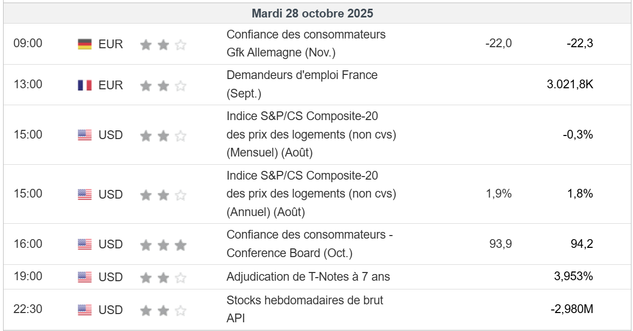Open the Confiance des consommateurs - Conference Board event
Screen dimensions: 633x331
tap(309, 244)
